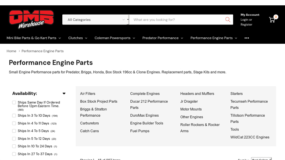This screenshot has width=285, height=160.
Task: Open Briggs & Stratton Performance category
Action: pyautogui.click(x=93, y=112)
